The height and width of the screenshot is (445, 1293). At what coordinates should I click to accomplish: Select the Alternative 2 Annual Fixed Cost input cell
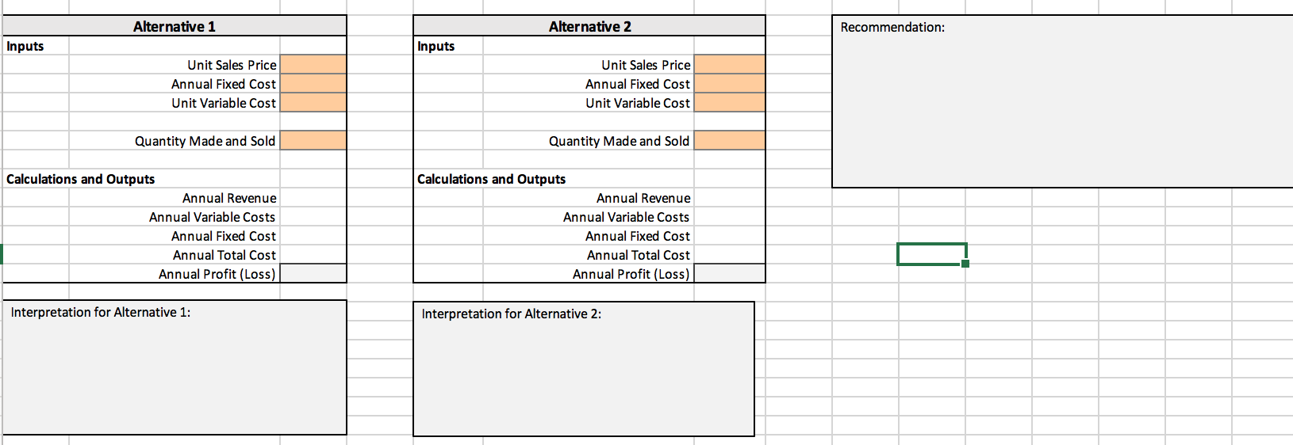730,83
